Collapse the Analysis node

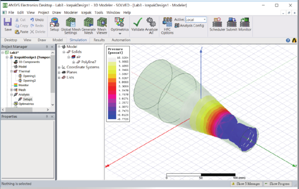click(x=11, y=94)
